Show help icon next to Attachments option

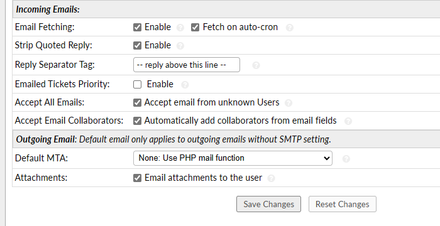(x=271, y=178)
